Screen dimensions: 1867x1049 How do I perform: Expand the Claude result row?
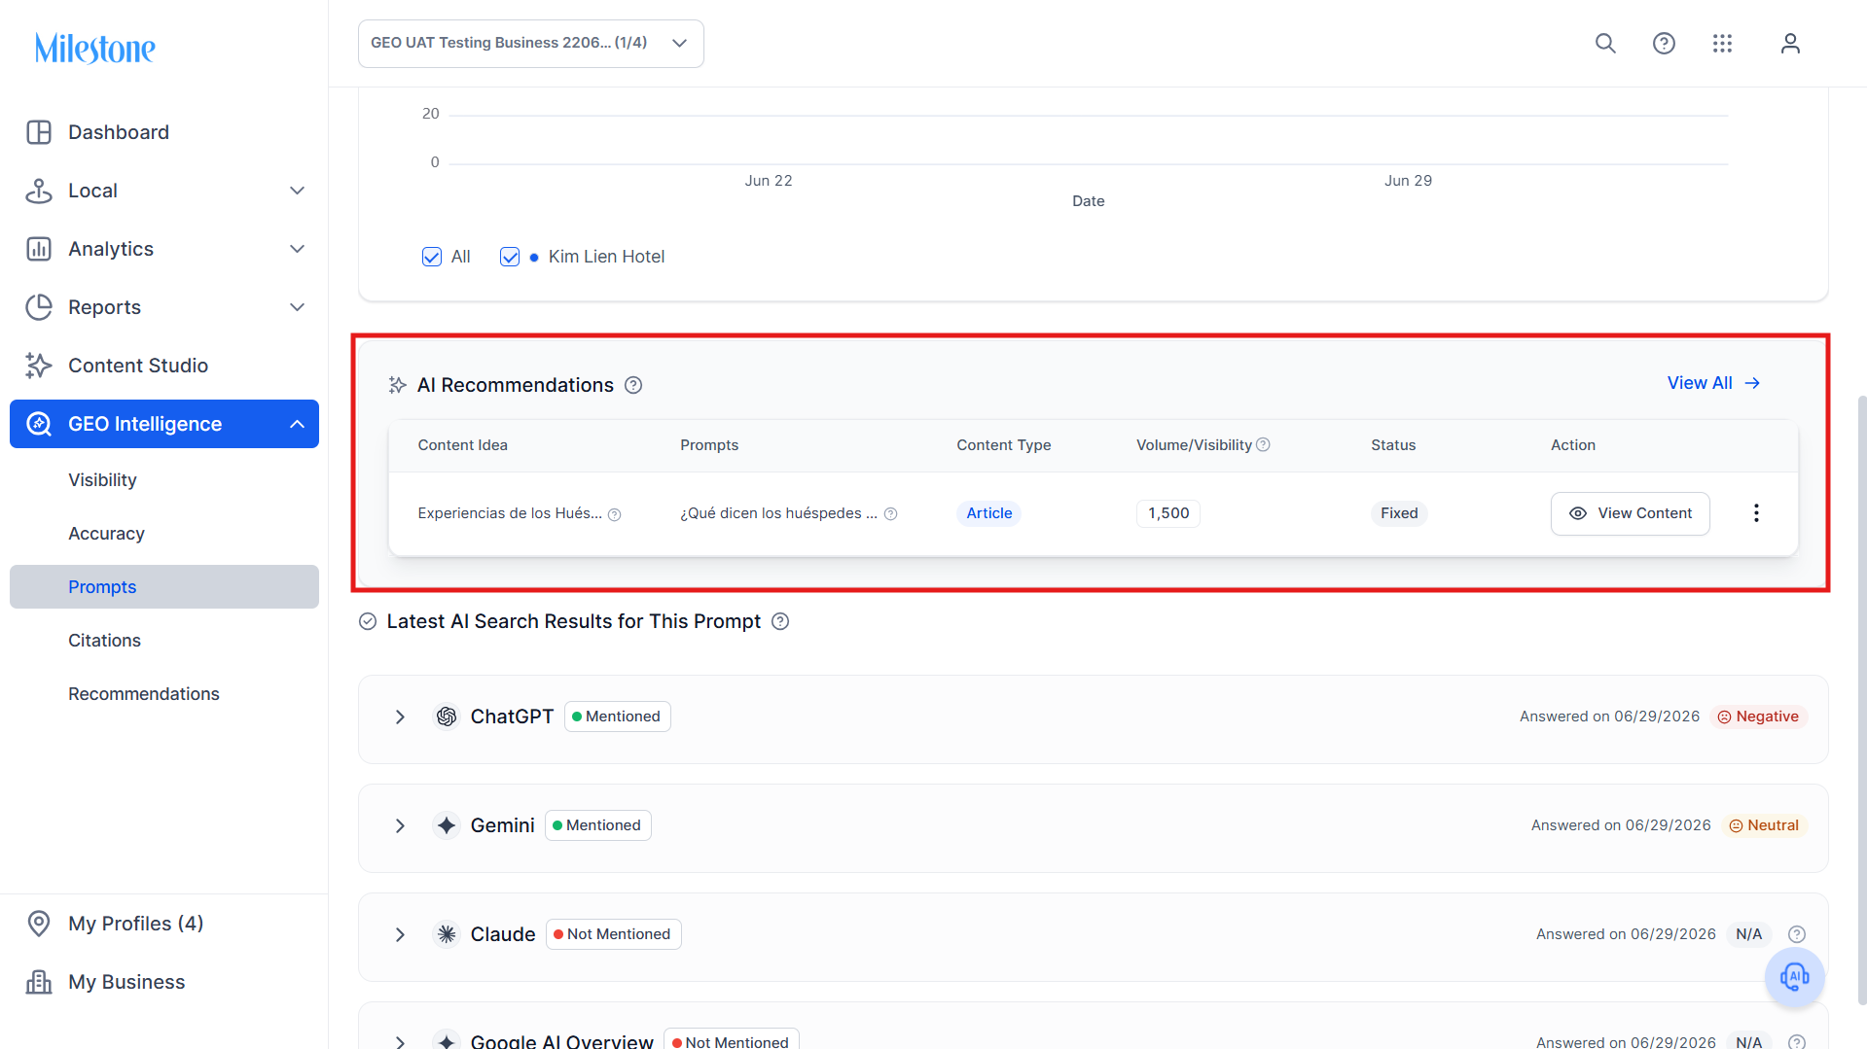point(400,934)
